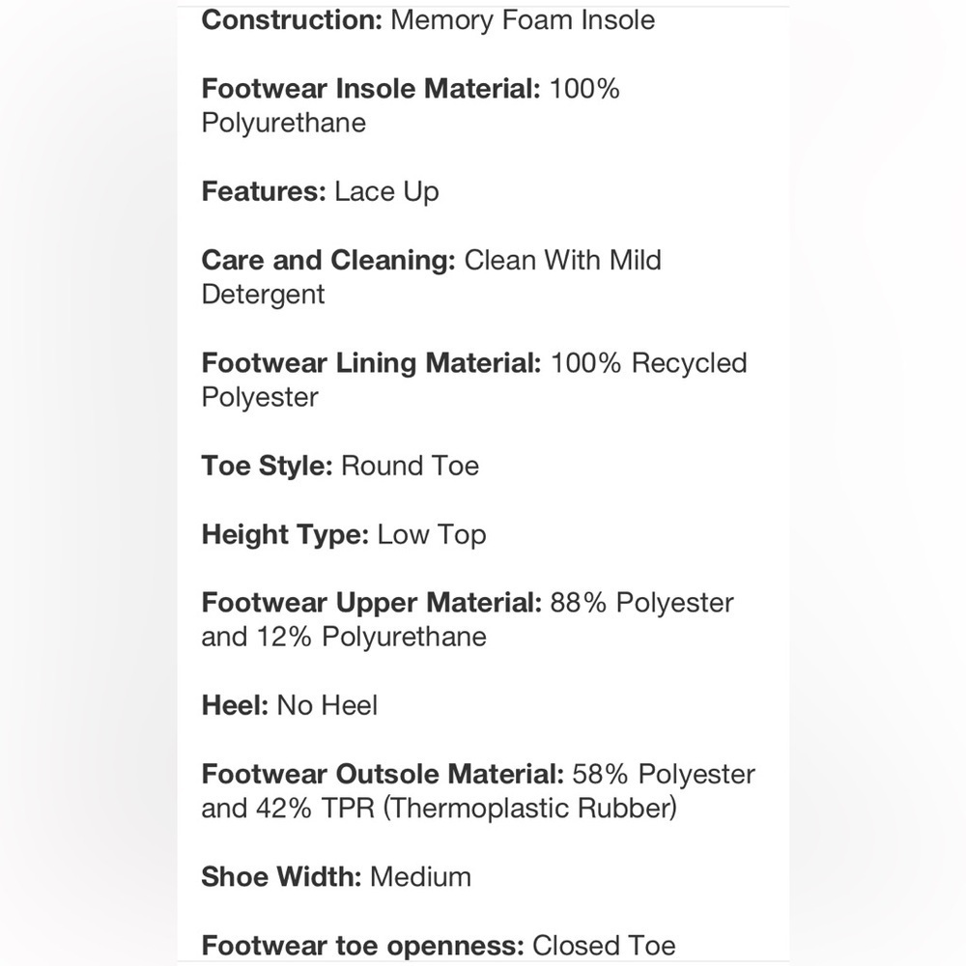Click the Care and Cleaning label
The image size is (966, 966).
pyautogui.click(x=328, y=260)
